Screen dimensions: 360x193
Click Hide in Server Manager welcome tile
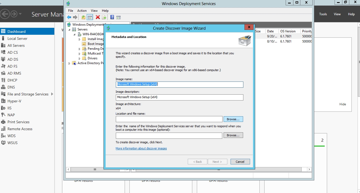343,104
